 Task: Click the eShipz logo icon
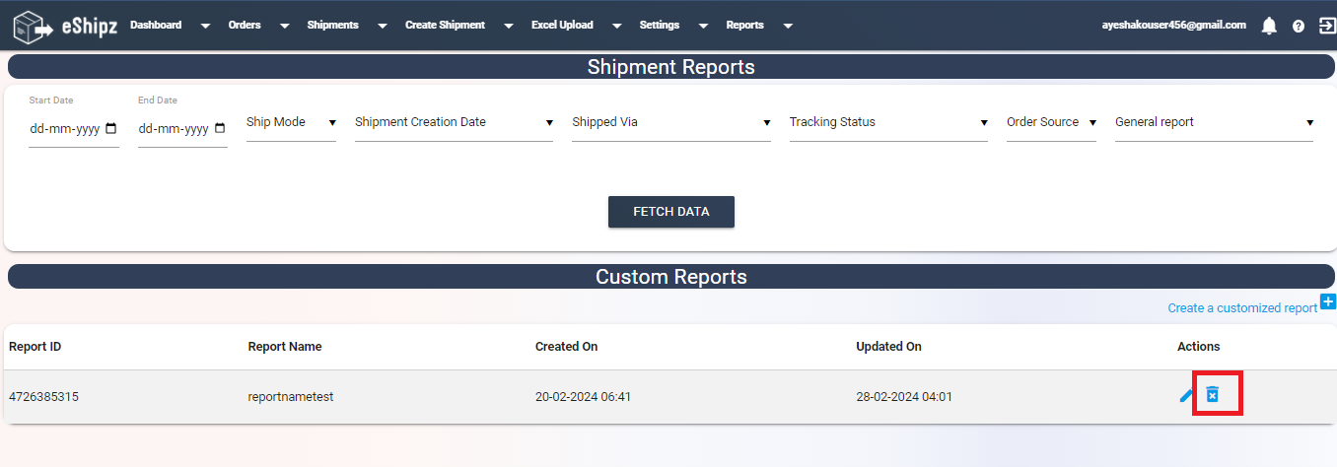34,26
